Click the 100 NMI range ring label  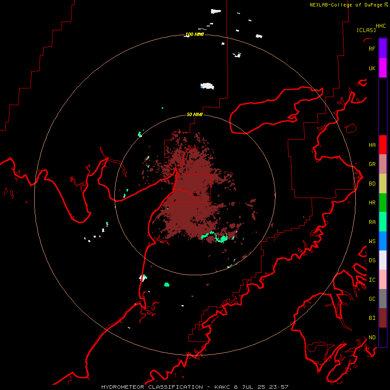[195, 34]
